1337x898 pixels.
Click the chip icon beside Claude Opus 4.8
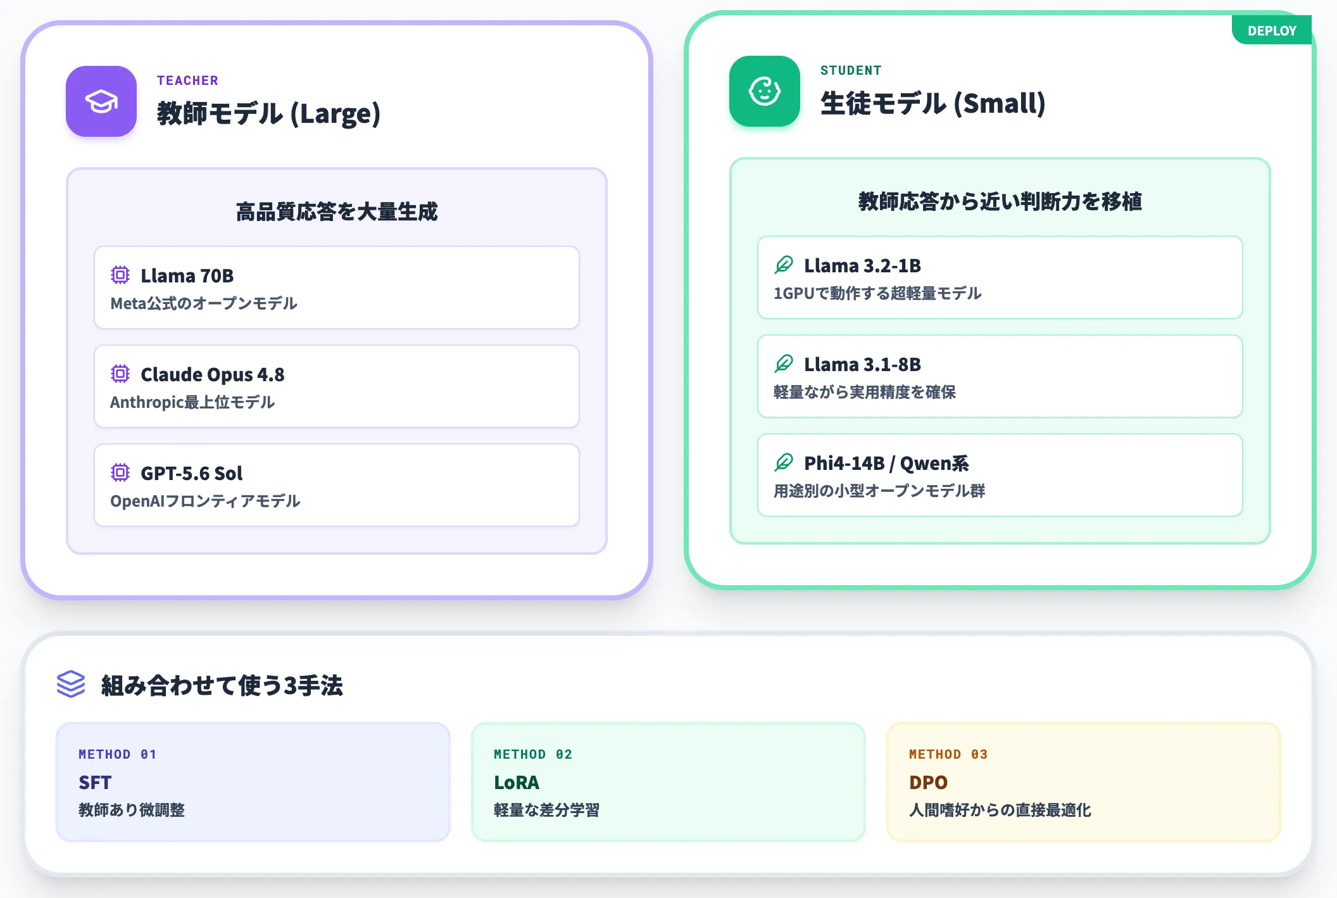[x=120, y=374]
